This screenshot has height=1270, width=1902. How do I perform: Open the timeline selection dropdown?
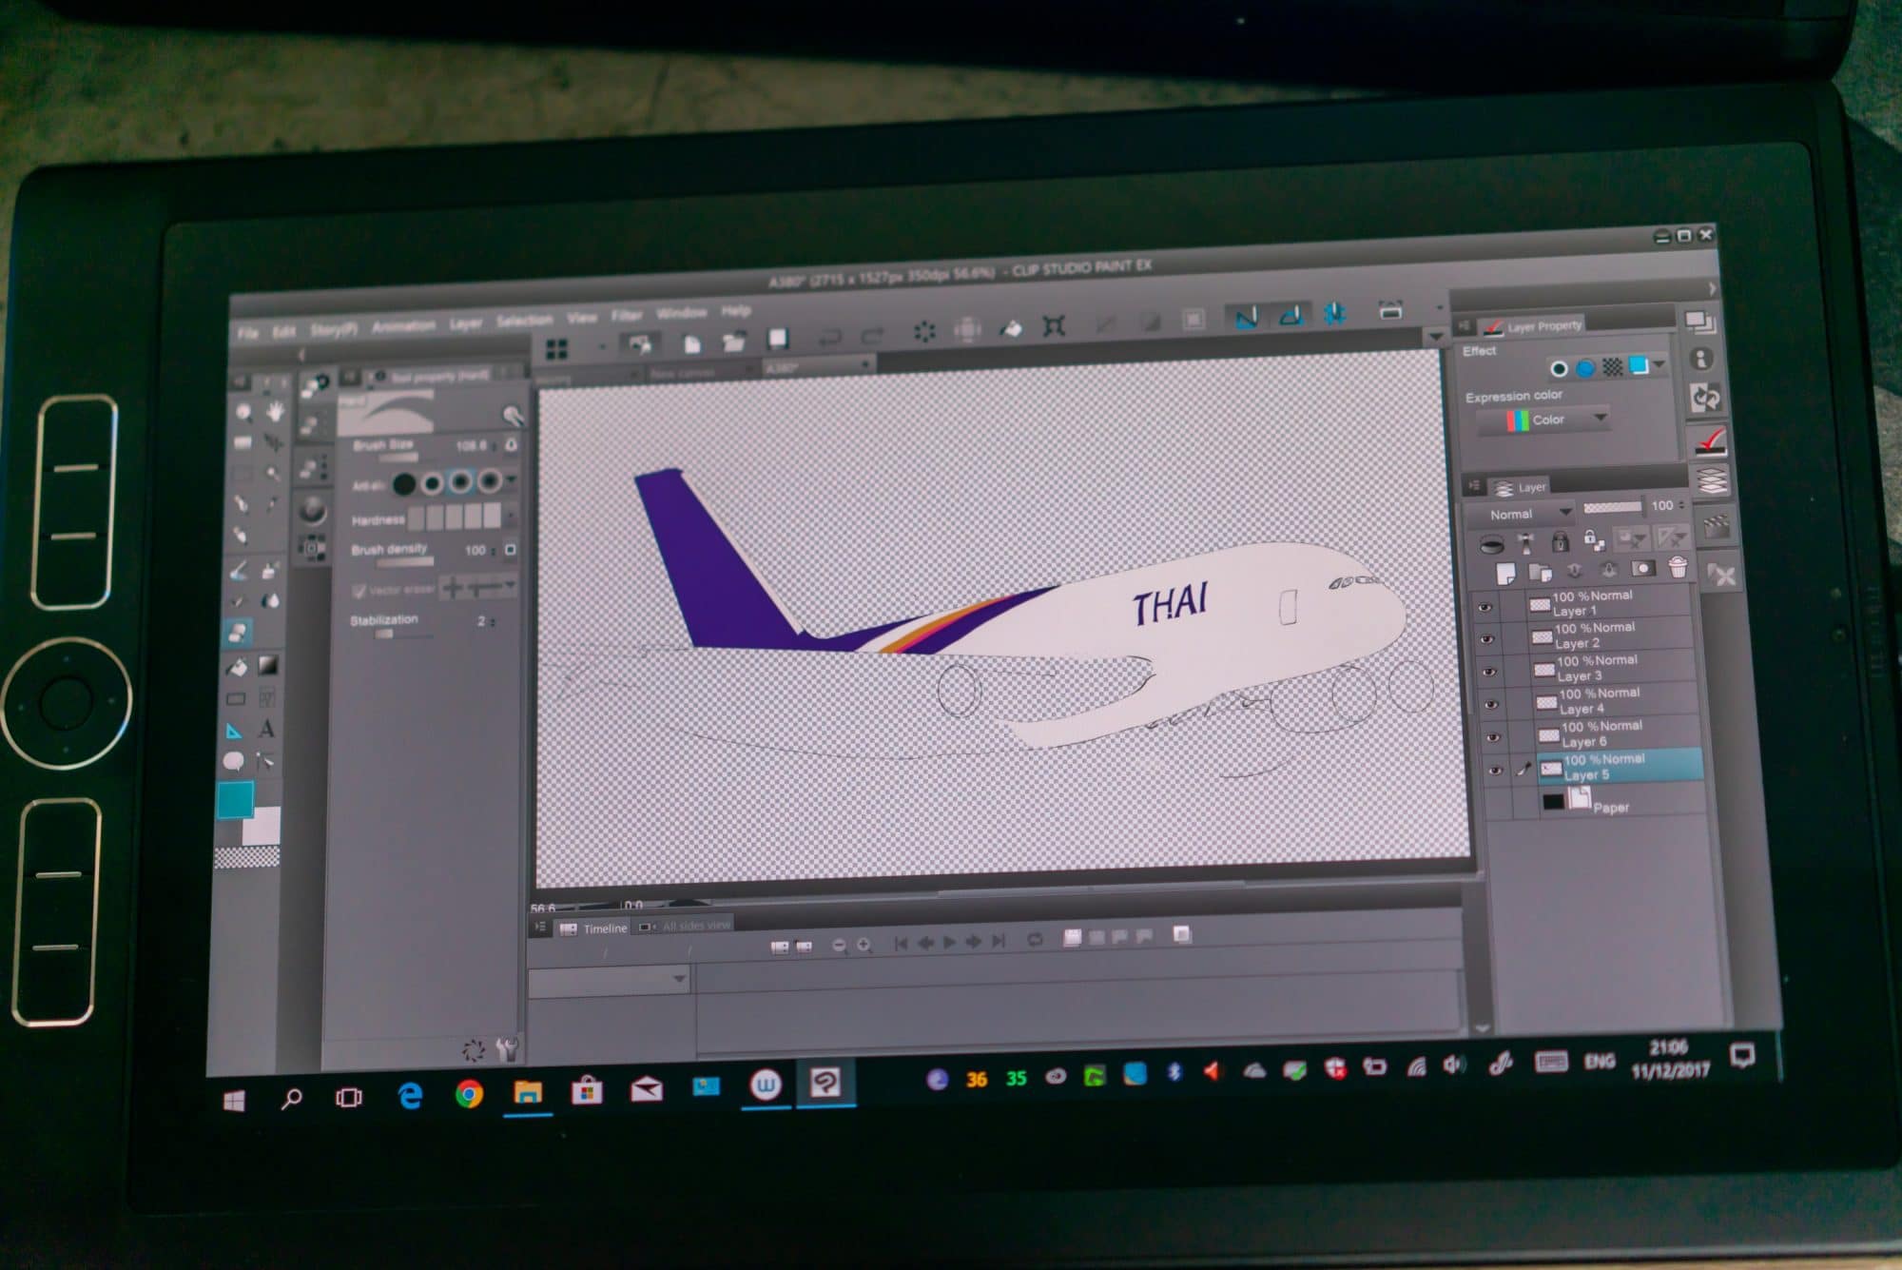pos(609,980)
